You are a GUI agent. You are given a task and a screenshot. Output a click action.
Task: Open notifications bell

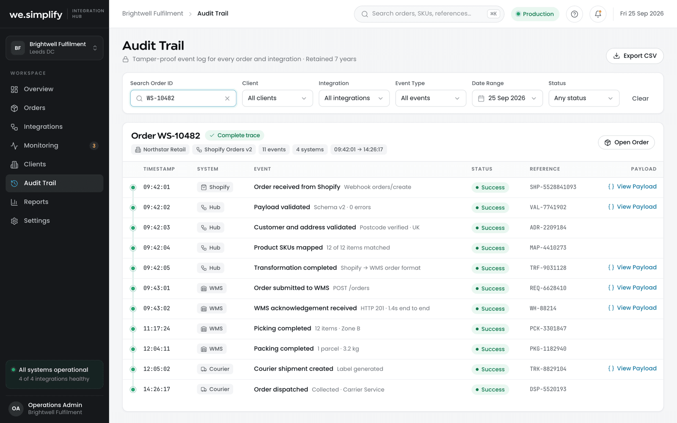click(x=598, y=14)
